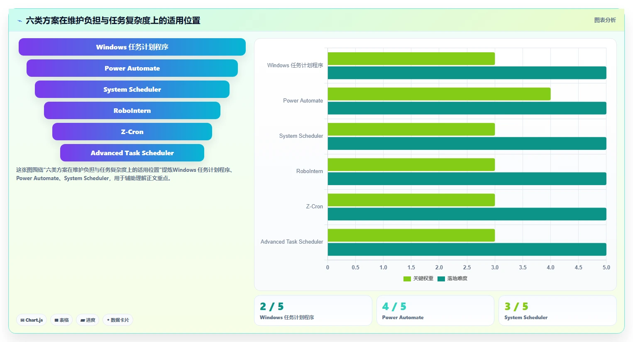Click the Chart.js tag

pos(32,320)
